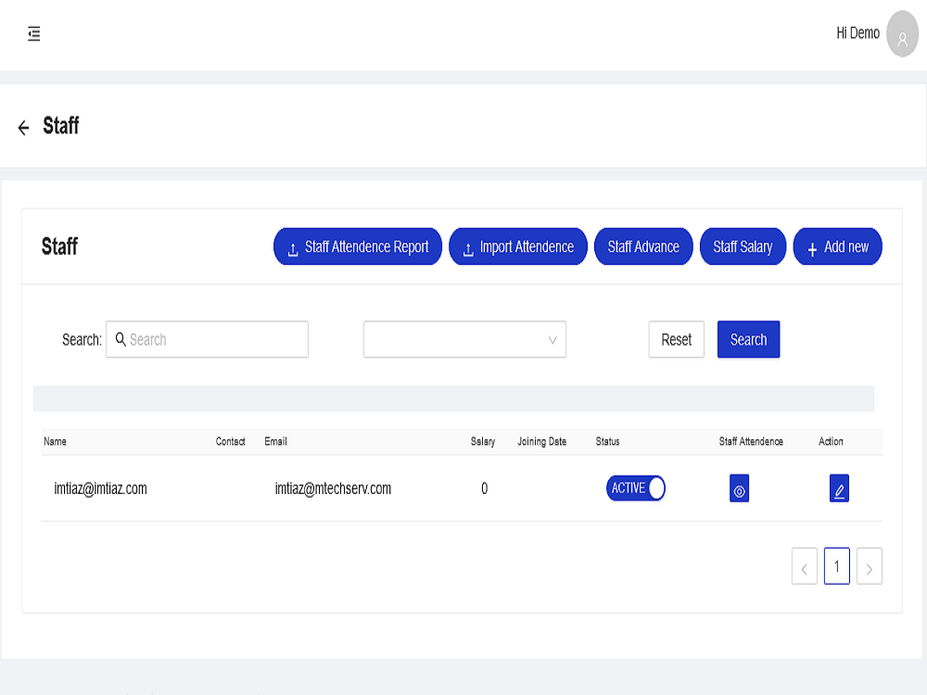
Task: Click the Staff Attendence column header
Action: (751, 441)
